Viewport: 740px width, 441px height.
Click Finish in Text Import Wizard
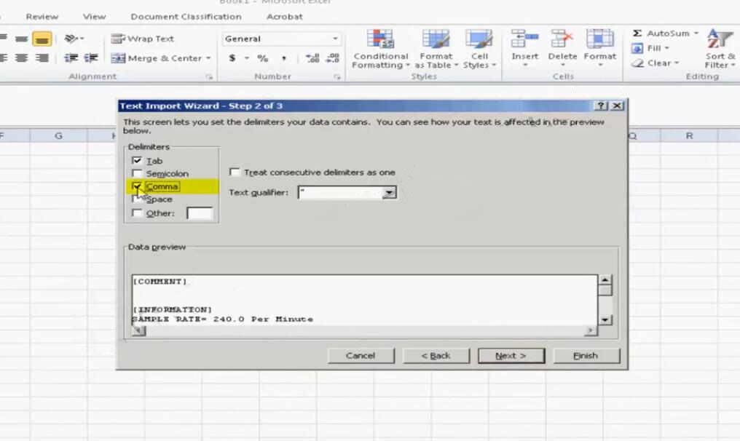pyautogui.click(x=586, y=356)
